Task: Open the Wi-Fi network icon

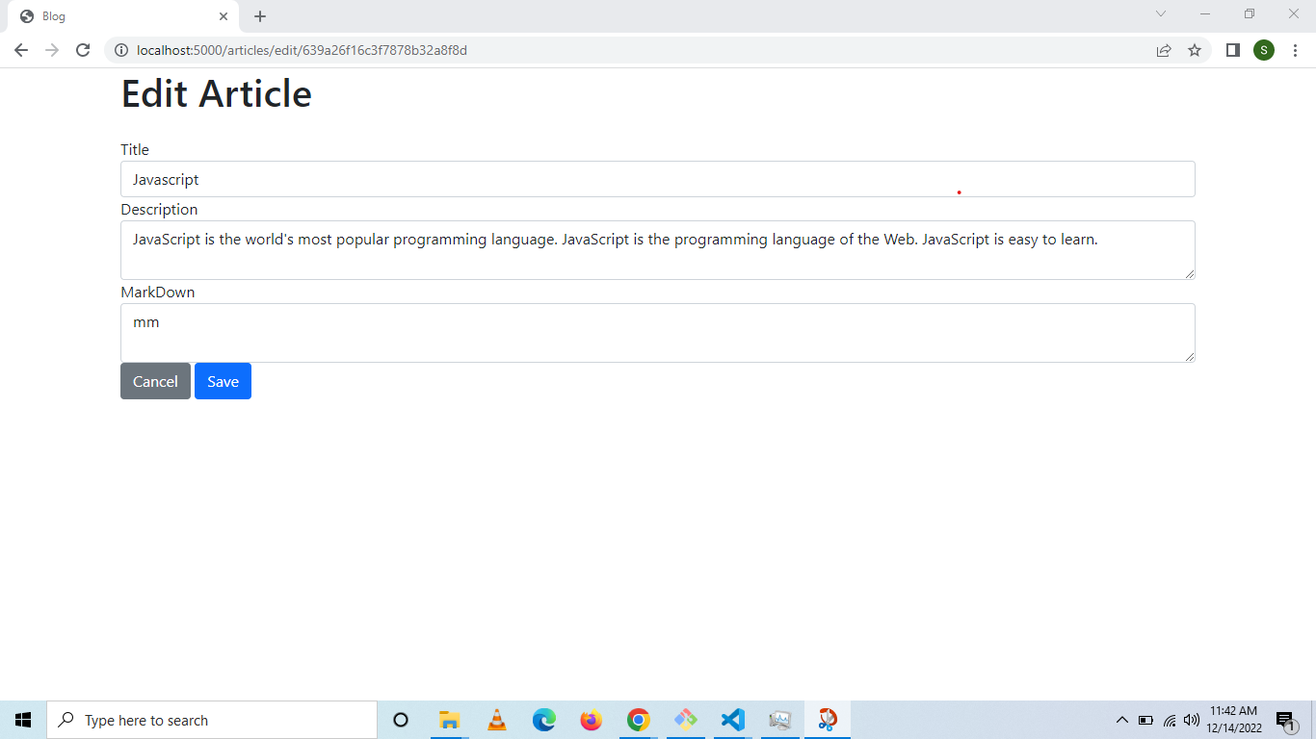Action: coord(1170,720)
